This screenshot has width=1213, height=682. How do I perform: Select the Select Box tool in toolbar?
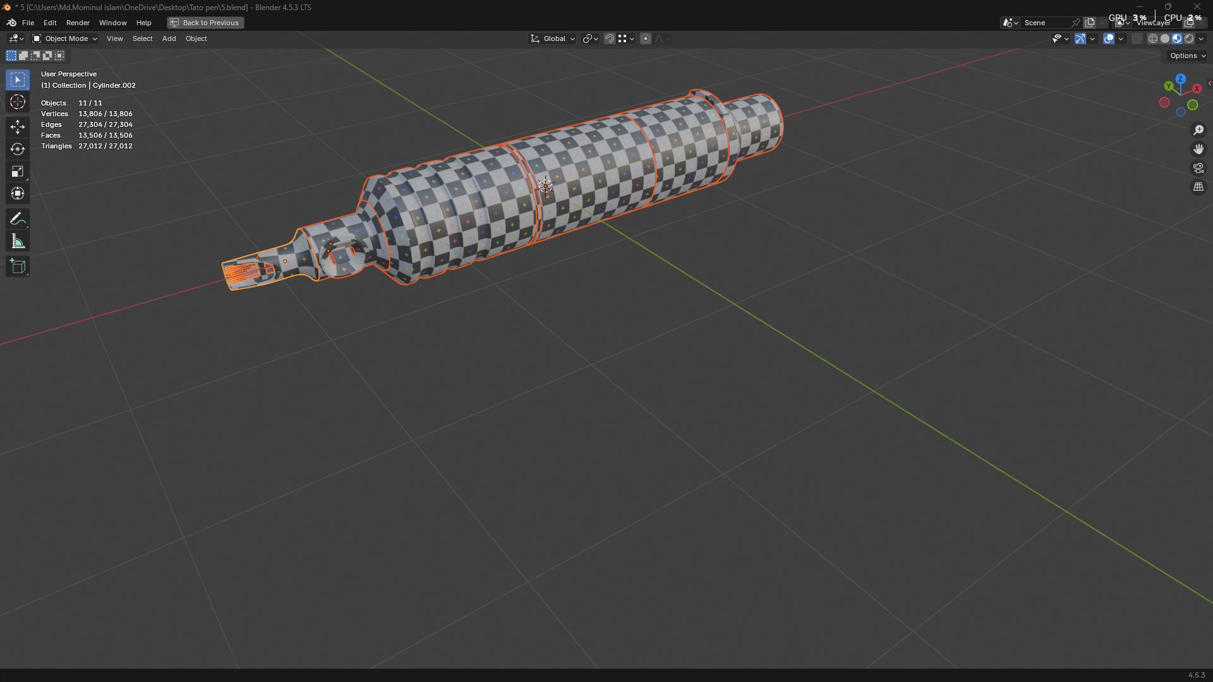tap(18, 80)
